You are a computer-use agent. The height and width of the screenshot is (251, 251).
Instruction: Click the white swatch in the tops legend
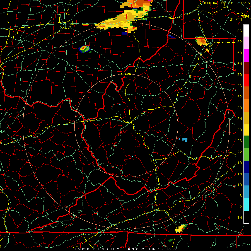(x=246, y=31)
